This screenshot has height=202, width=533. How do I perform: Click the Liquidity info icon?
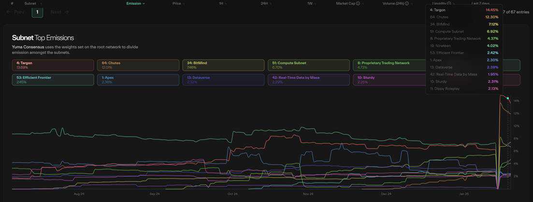(x=449, y=3)
